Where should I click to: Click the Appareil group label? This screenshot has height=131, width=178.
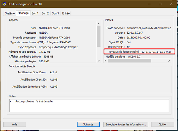(14, 20)
